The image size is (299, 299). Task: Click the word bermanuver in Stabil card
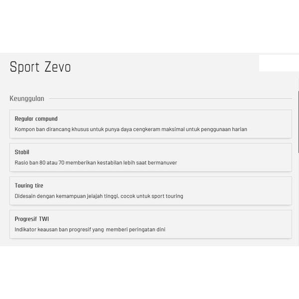163,162
